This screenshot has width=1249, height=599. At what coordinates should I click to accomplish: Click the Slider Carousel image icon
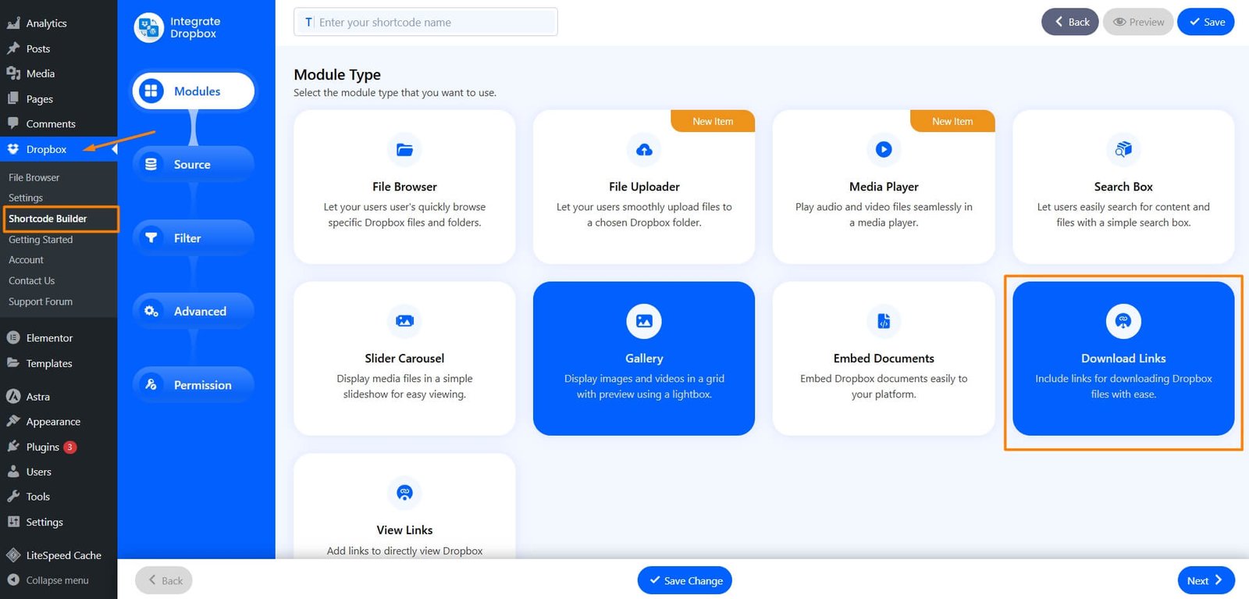tap(404, 321)
